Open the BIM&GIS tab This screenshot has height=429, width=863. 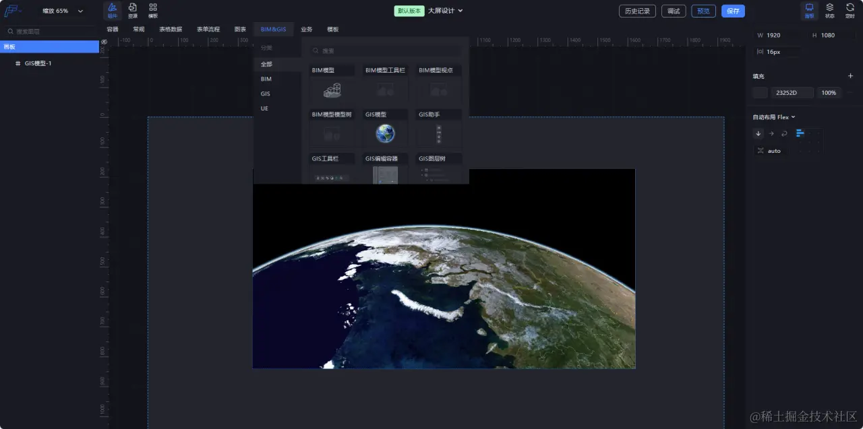[274, 30]
